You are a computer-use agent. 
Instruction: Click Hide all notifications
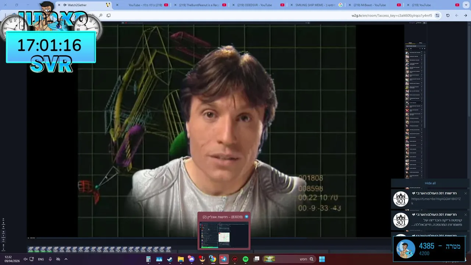430,183
